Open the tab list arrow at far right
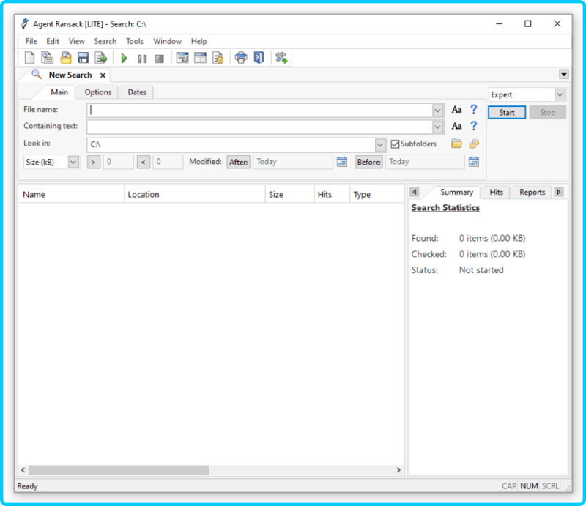Viewport: 586px width, 506px height. tap(564, 75)
